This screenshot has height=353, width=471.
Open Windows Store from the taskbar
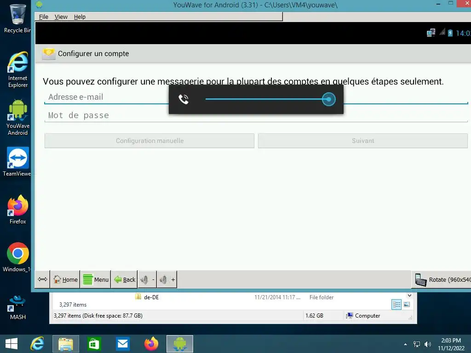point(94,344)
